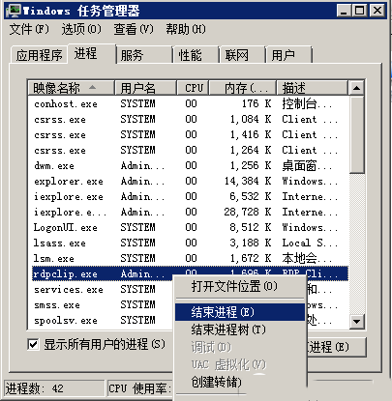Toggle show processes from all users checkbox

pos(33,344)
